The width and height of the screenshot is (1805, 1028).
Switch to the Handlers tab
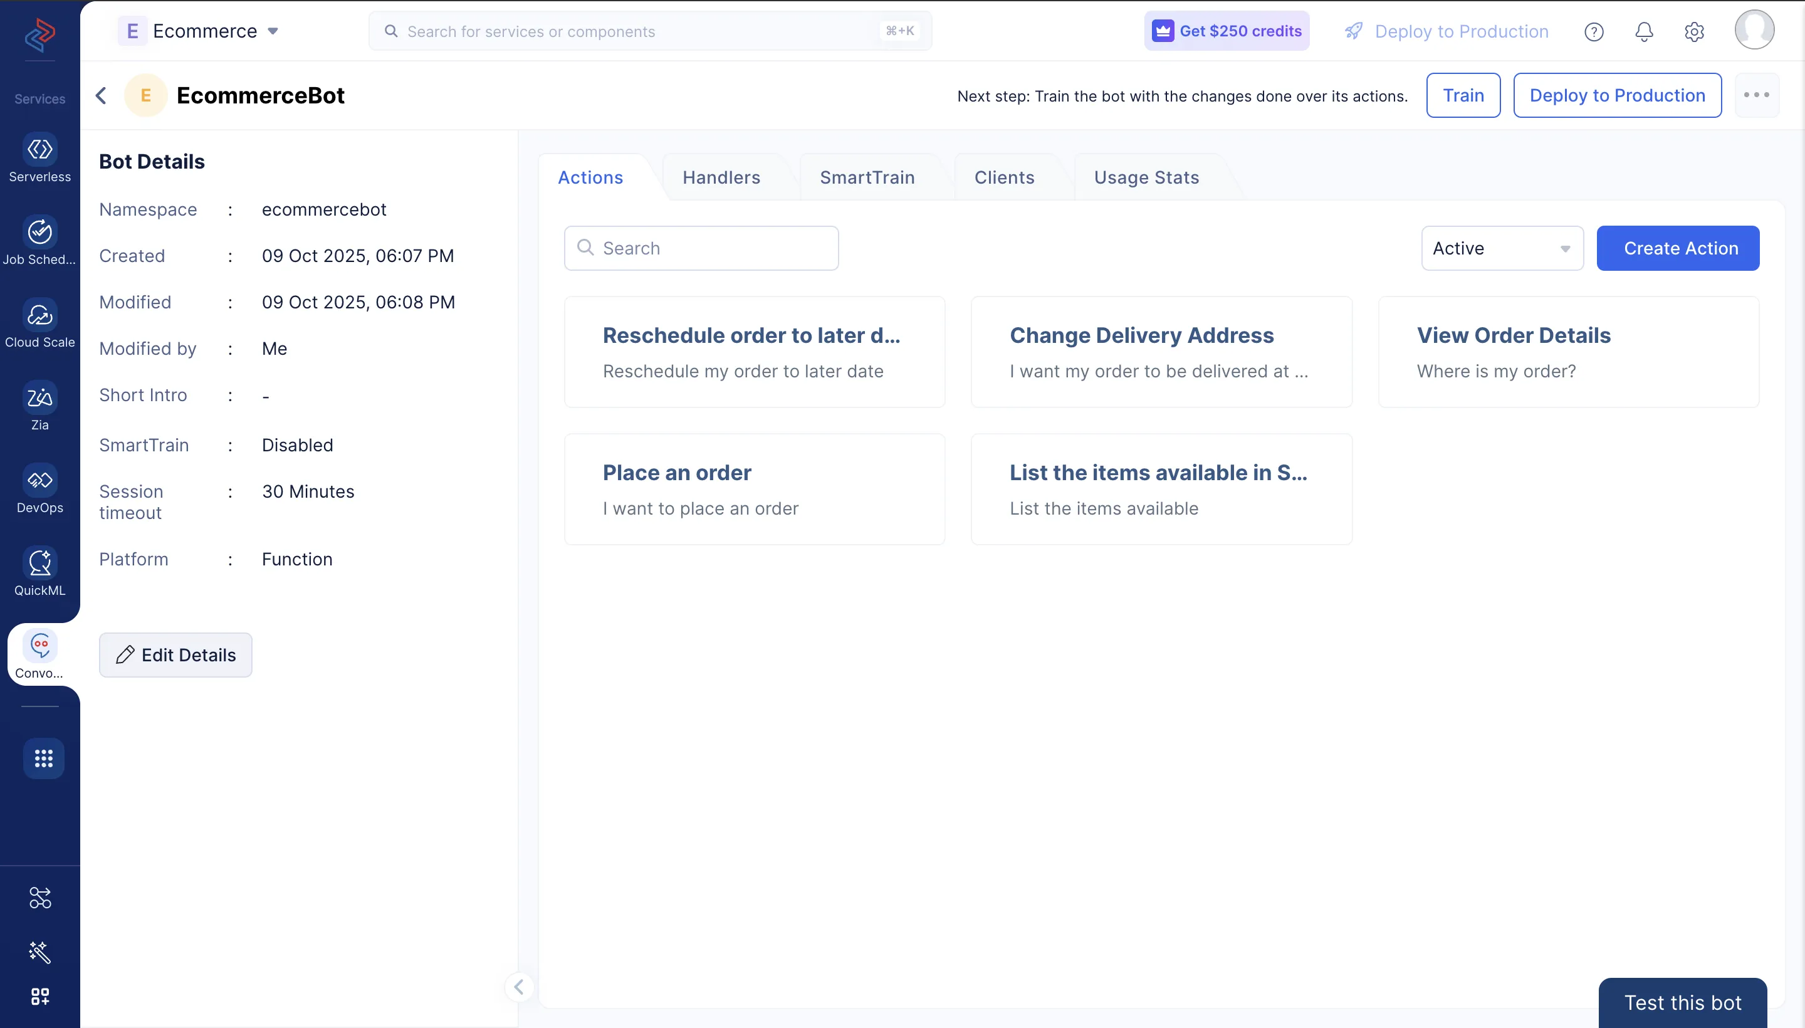[721, 178]
